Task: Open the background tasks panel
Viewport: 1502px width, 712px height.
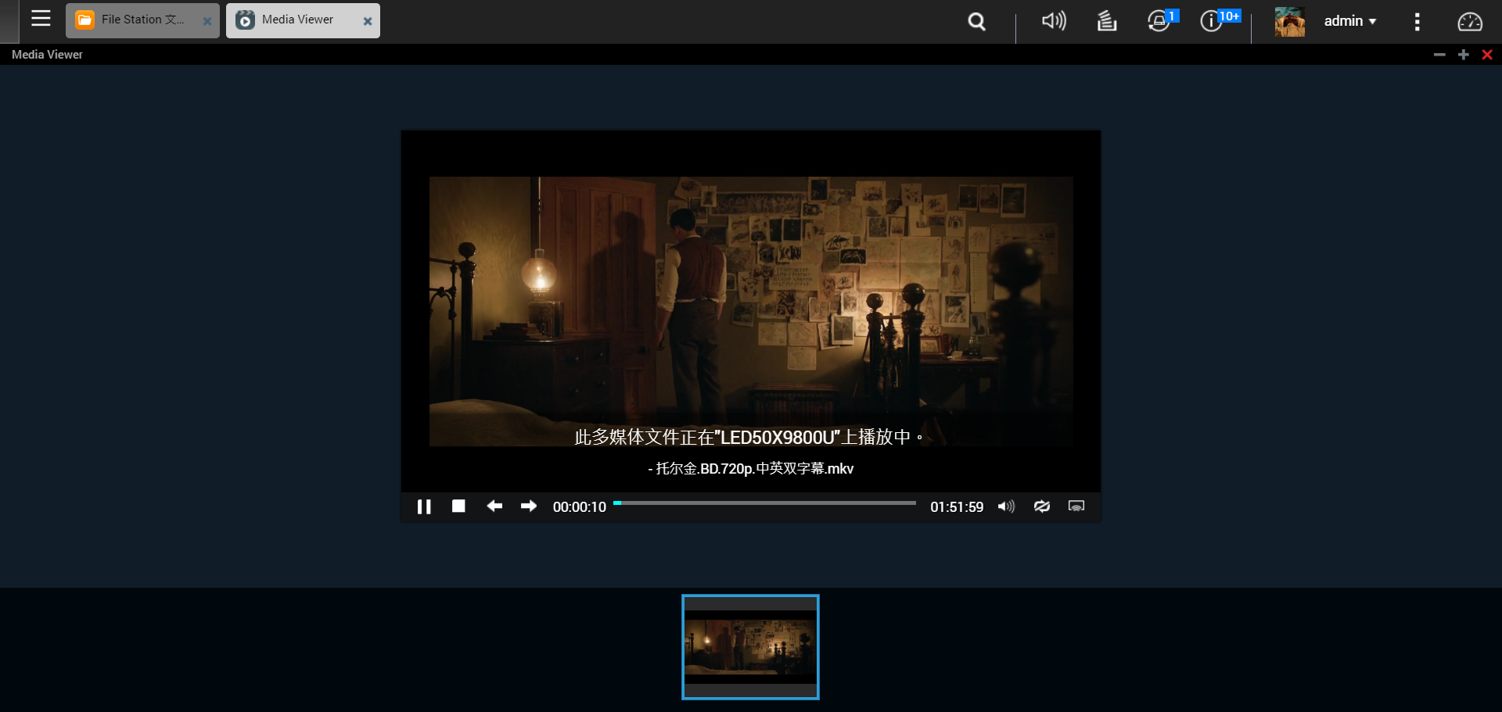Action: [x=1105, y=21]
